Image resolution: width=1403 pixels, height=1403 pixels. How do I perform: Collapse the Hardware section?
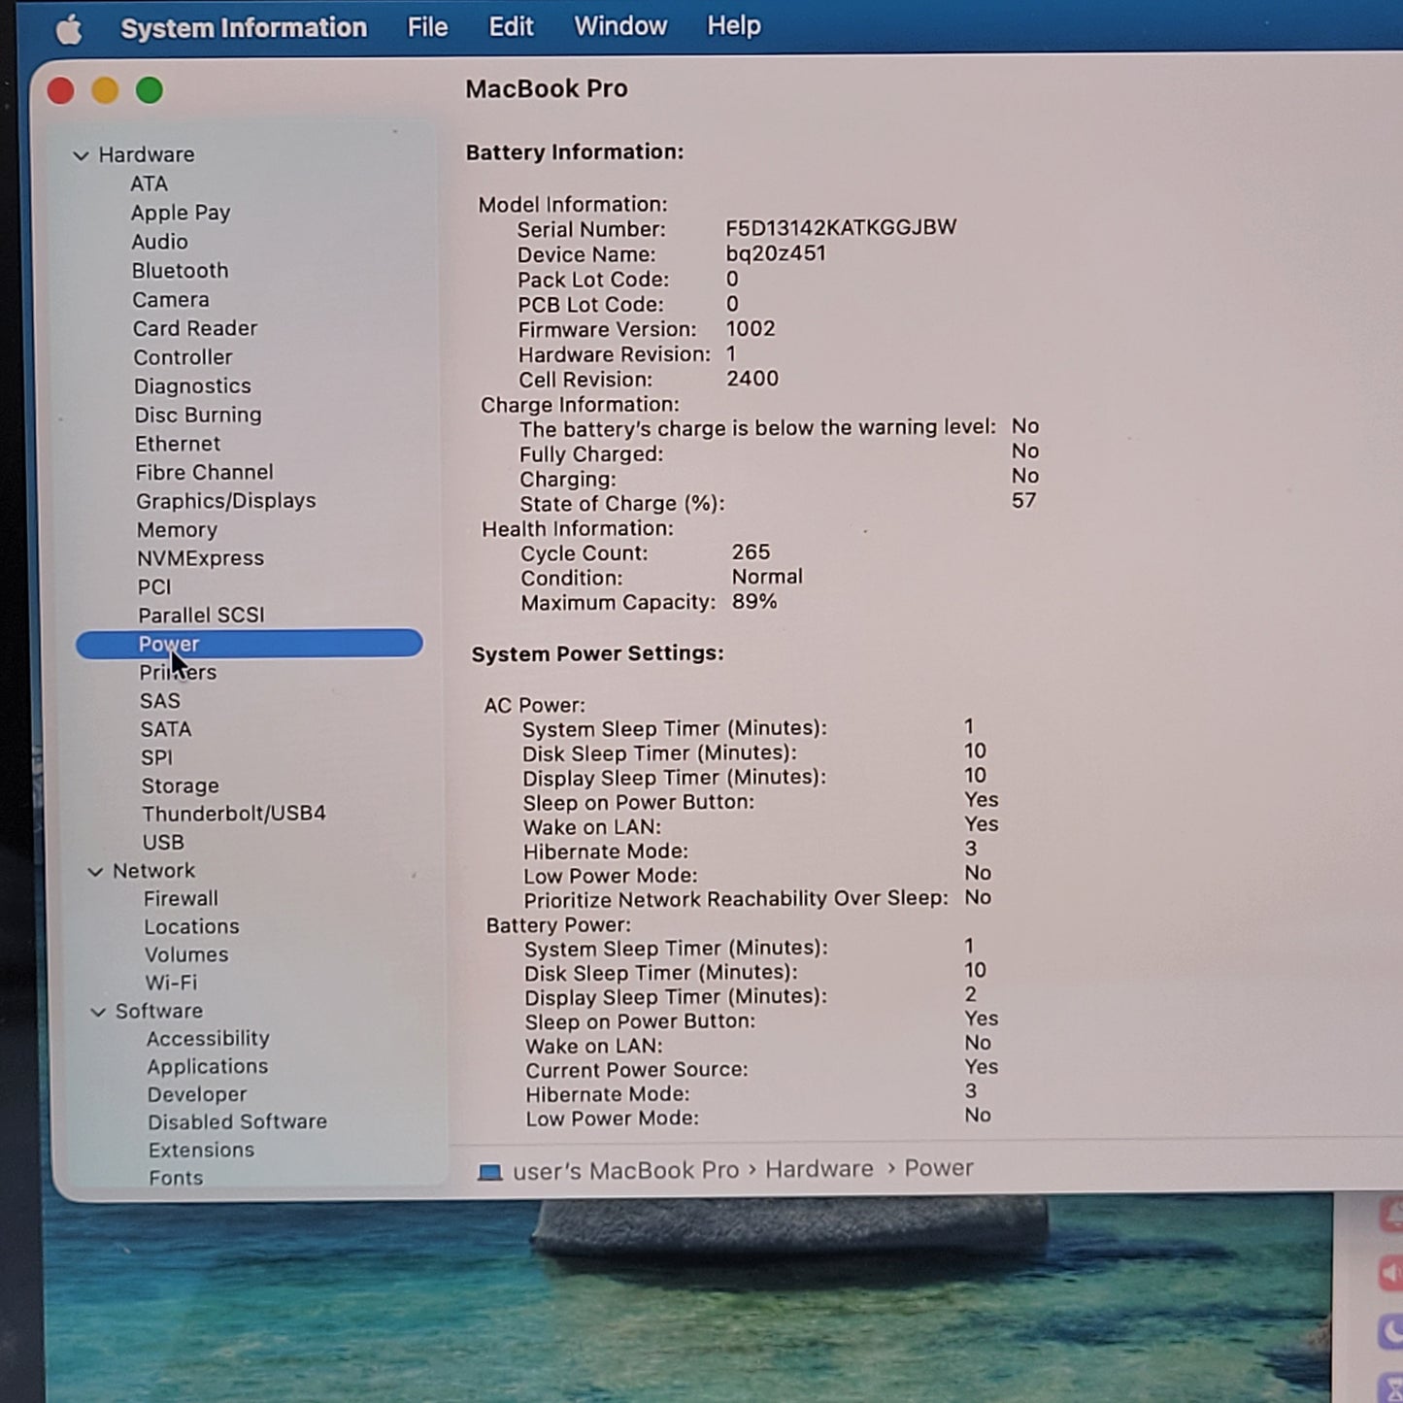click(x=82, y=155)
